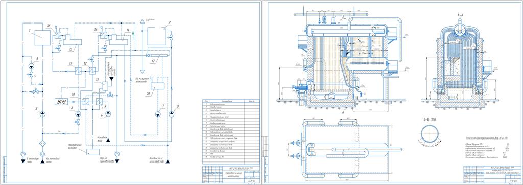Click the specification table header row
The height and width of the screenshot is (185, 523).
(x=231, y=101)
